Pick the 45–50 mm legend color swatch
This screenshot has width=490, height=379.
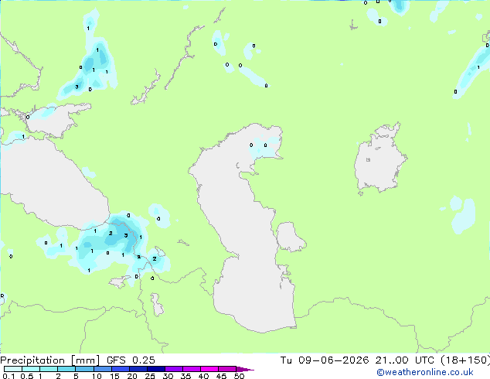227,369
